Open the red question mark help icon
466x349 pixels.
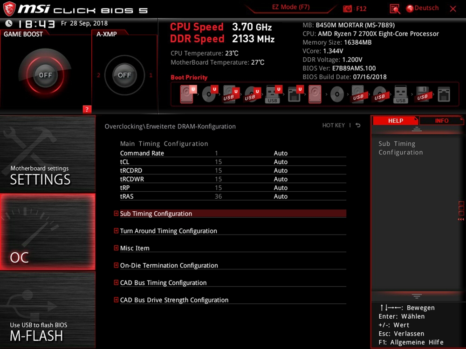pyautogui.click(x=87, y=109)
